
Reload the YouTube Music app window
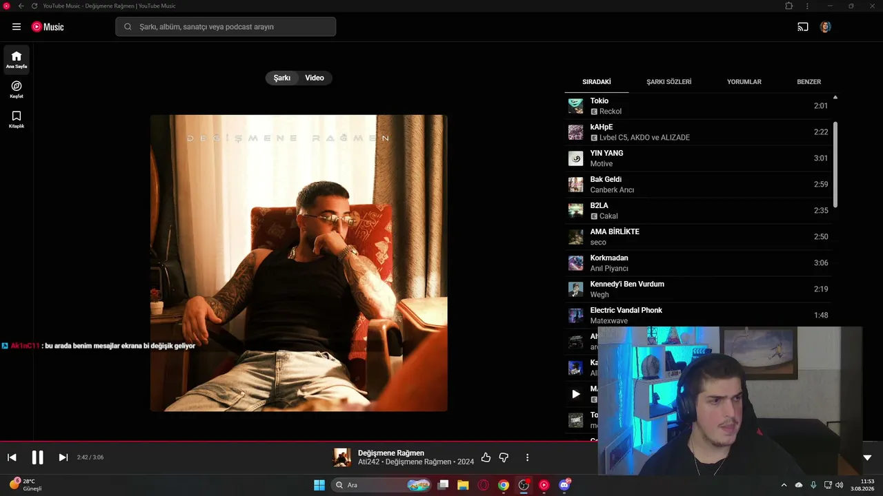pyautogui.click(x=34, y=6)
